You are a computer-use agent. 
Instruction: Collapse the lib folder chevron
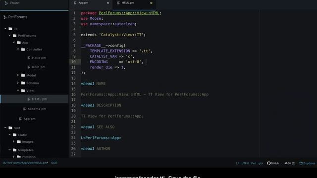[x=5, y=29]
